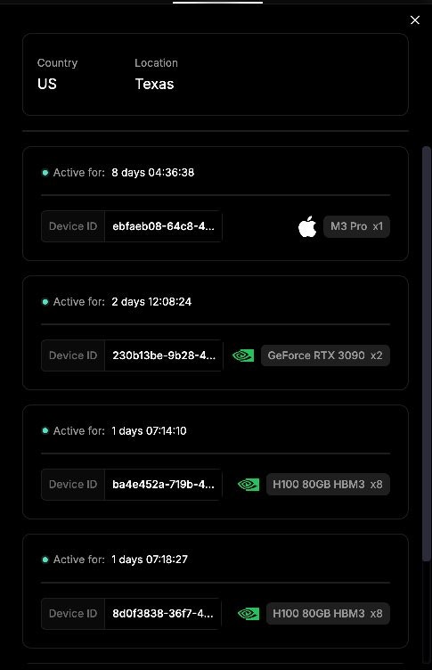432x670 pixels.
Task: Click H100 80GB HBM3 badge for 8d0f3838
Action: pyautogui.click(x=328, y=614)
